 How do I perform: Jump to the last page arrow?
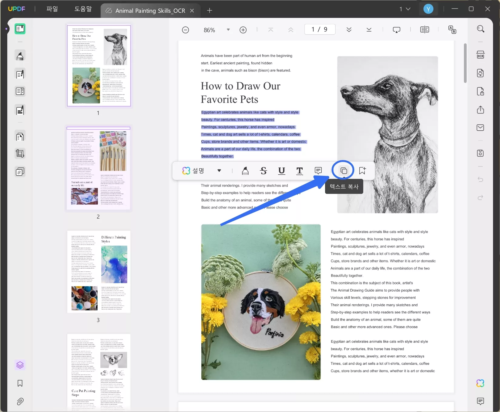point(369,30)
